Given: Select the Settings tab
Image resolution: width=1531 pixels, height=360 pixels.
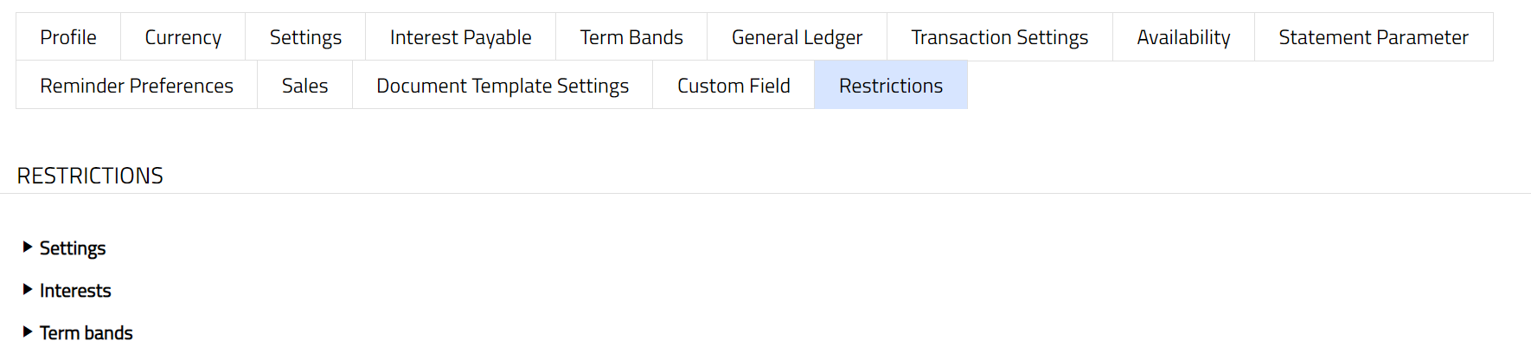Looking at the screenshot, I should click(x=305, y=37).
